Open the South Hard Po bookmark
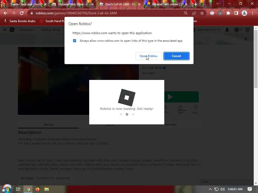 (53, 21)
